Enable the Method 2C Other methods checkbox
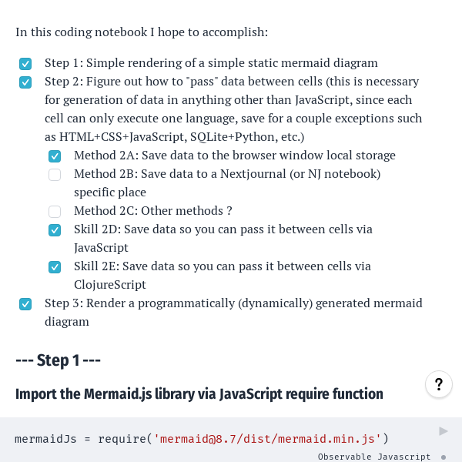 [x=55, y=212]
